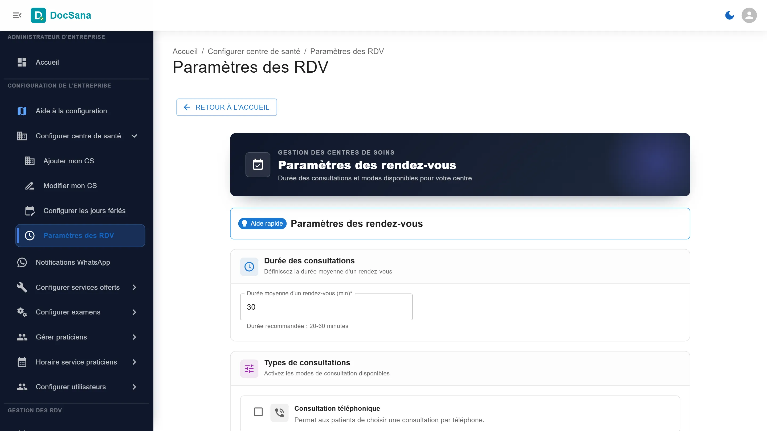Click the GESTION DES RDV section header
This screenshot has width=767, height=431.
35,411
